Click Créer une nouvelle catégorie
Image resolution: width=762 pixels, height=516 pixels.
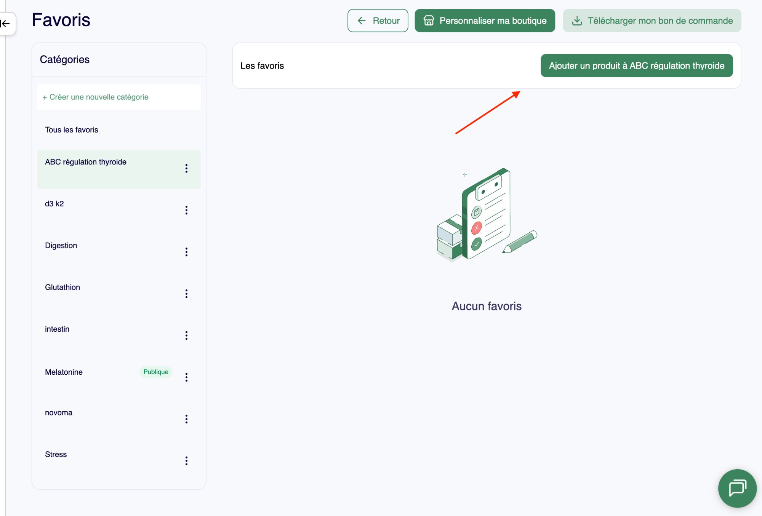[94, 97]
